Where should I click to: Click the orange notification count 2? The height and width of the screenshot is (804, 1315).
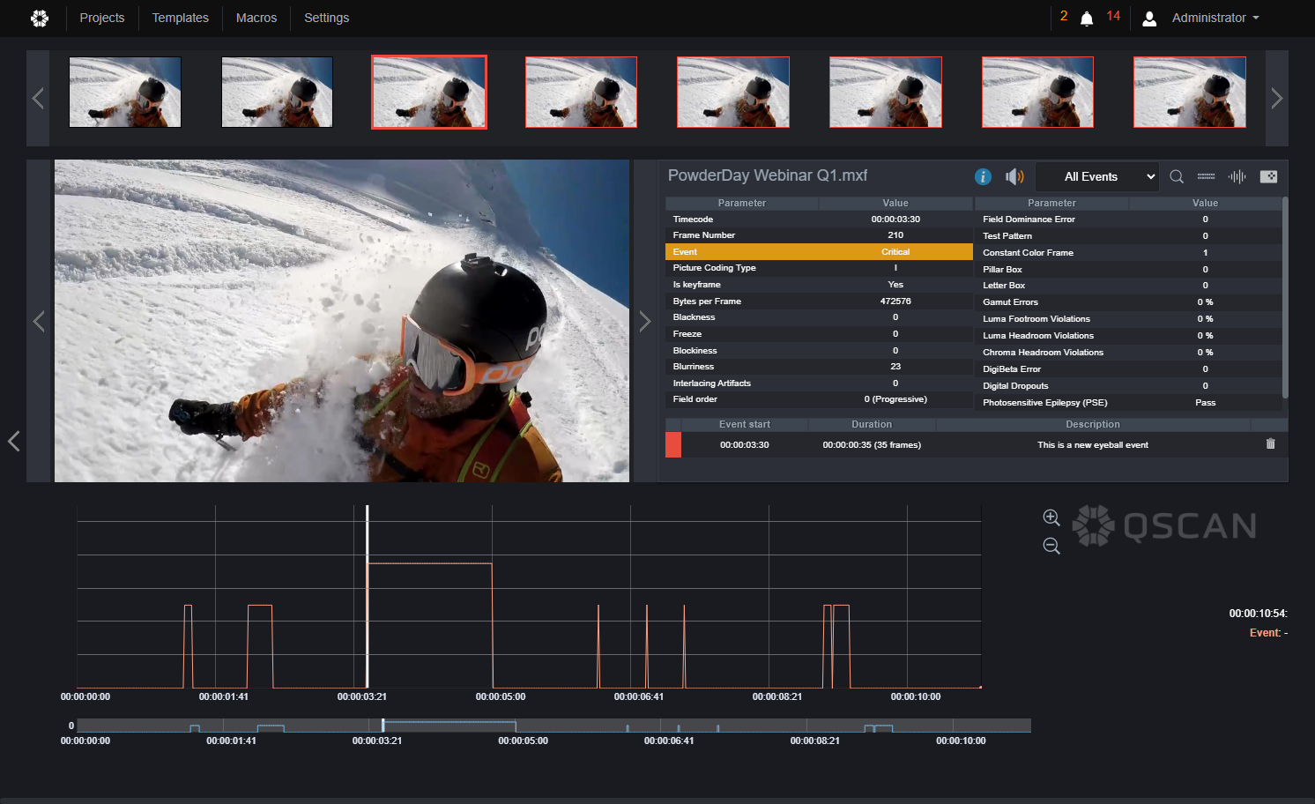pyautogui.click(x=1064, y=16)
